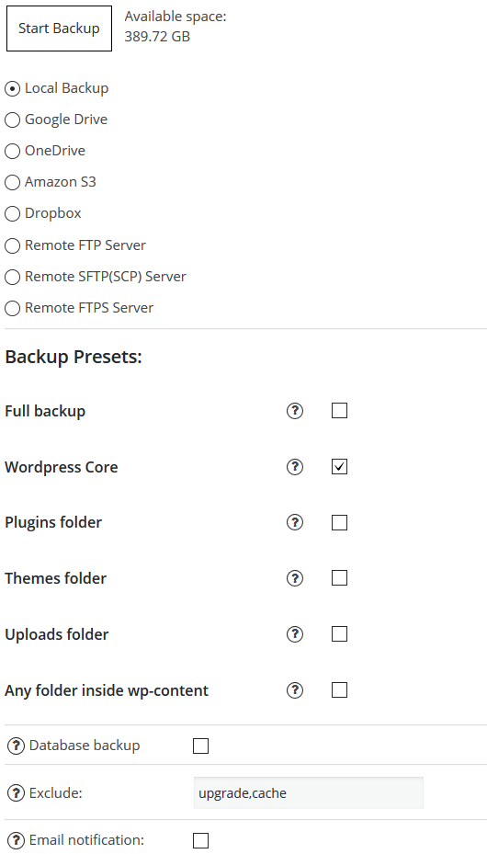
Task: Show help for Email notification
Action: click(x=16, y=840)
